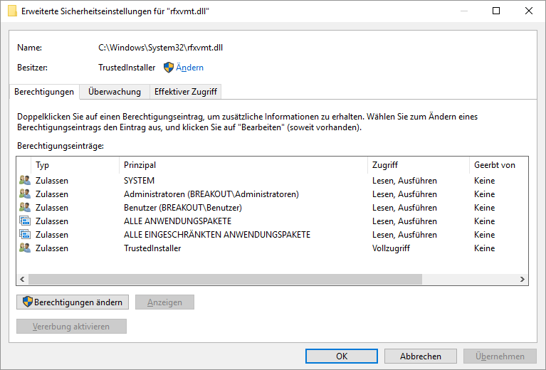
Task: Select the SYSTEM principal entry
Action: (x=139, y=181)
